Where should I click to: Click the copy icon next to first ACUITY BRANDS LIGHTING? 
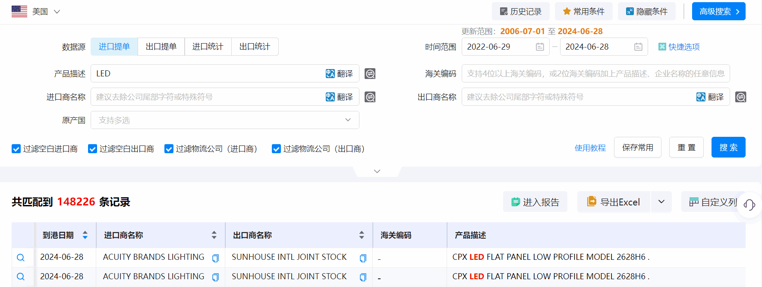(x=215, y=258)
